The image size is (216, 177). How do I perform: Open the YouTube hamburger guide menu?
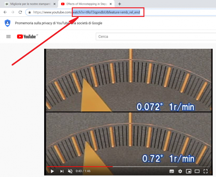[9, 37]
